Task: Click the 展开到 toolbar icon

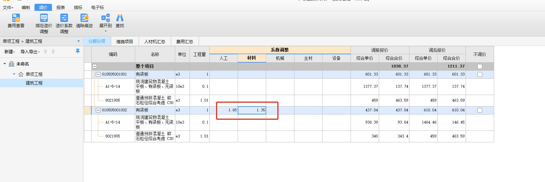Action: pos(106,18)
